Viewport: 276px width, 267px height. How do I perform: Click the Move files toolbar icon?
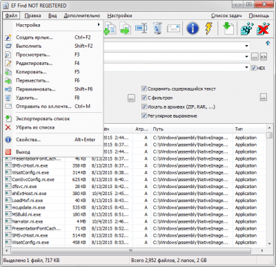click(x=126, y=28)
